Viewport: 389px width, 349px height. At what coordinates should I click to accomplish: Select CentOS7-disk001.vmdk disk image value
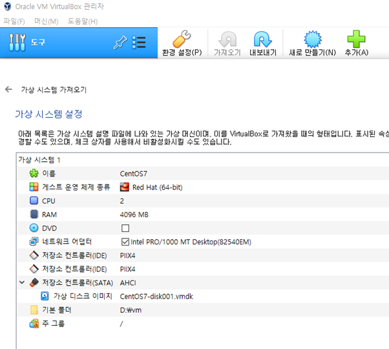pos(156,297)
